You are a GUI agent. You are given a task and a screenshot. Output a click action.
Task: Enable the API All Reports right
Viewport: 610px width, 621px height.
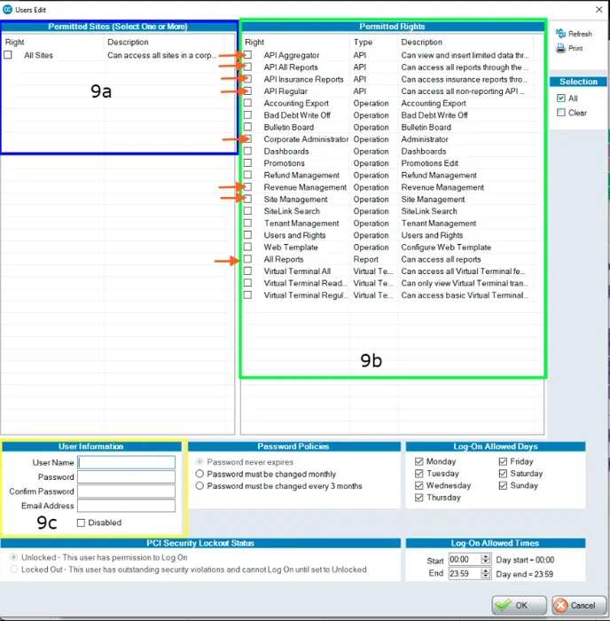247,67
